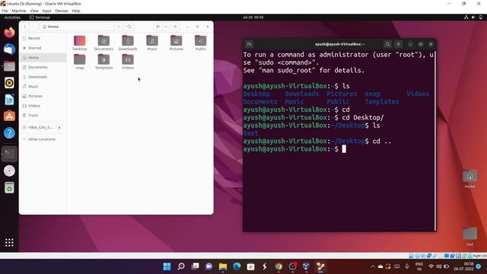Open view options dropdown arrow in Files

tap(166, 27)
